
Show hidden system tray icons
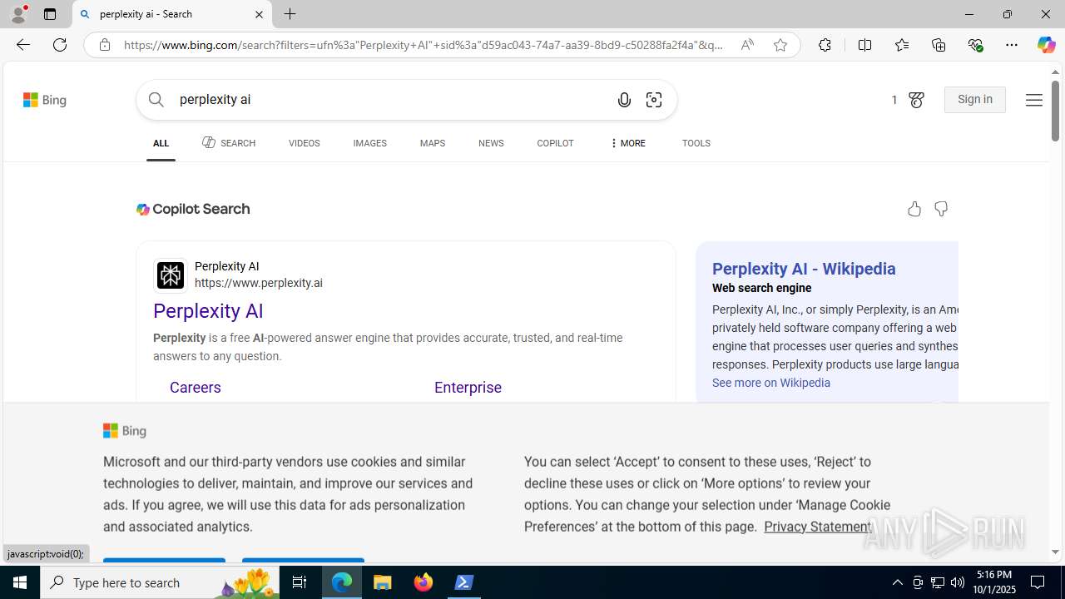897,582
